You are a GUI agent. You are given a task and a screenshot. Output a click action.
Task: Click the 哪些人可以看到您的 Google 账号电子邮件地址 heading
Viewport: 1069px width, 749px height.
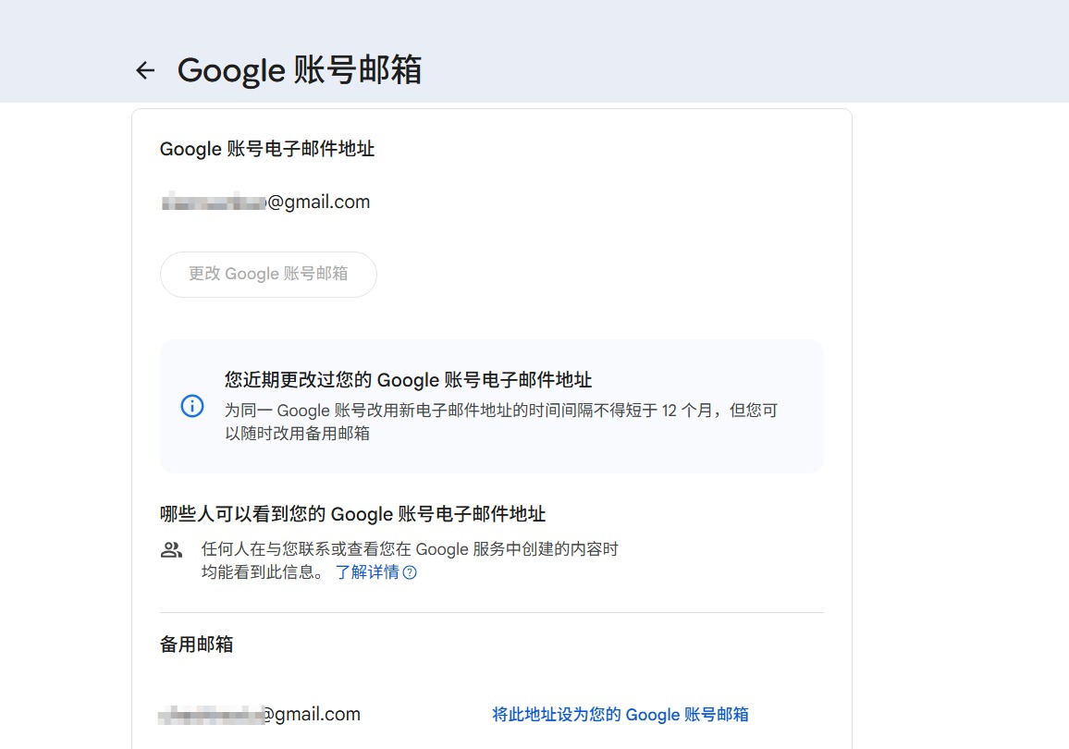pos(352,514)
